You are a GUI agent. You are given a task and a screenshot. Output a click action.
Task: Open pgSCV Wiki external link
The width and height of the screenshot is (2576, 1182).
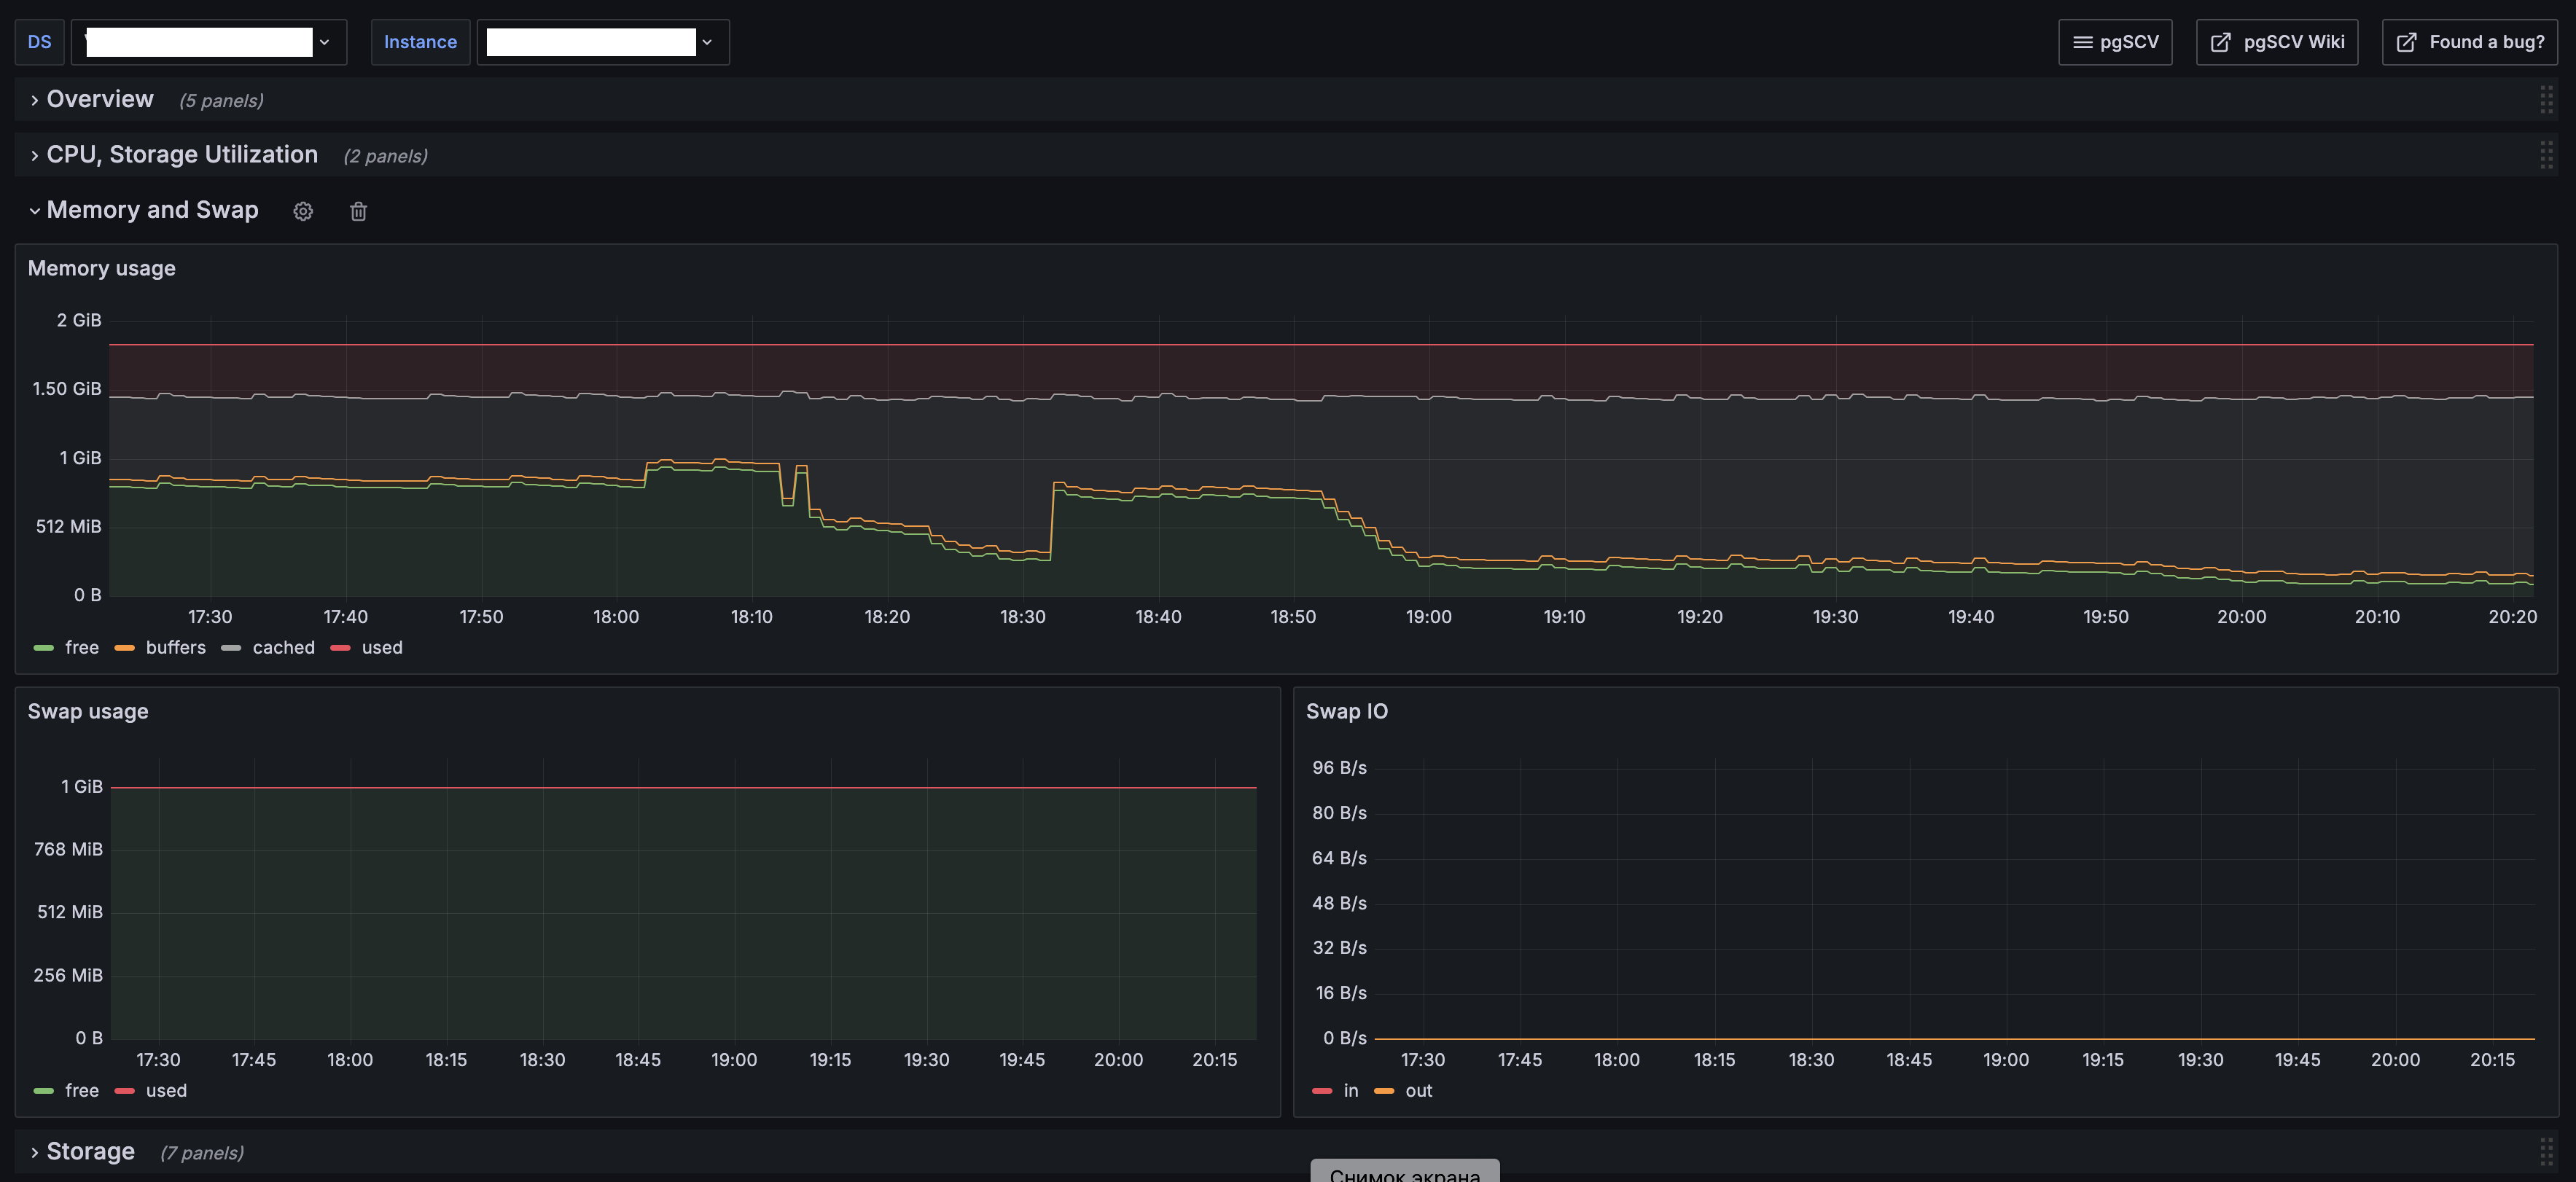[x=2276, y=42]
